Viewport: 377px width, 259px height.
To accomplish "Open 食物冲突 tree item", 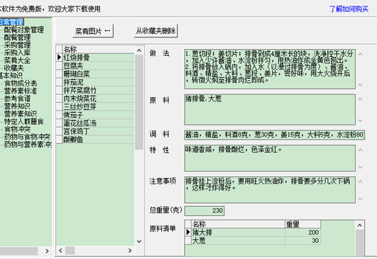I will point(18,129).
